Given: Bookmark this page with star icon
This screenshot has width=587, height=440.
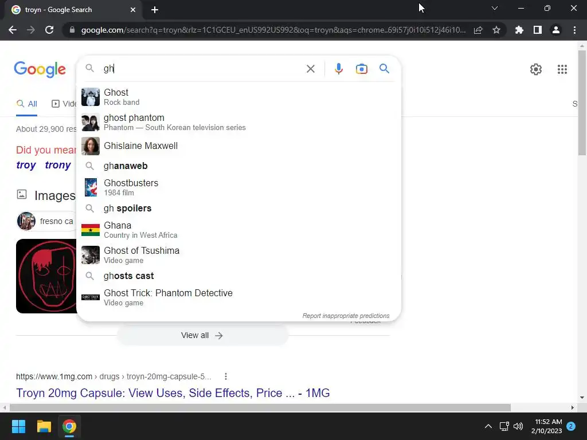Looking at the screenshot, I should pyautogui.click(x=496, y=30).
